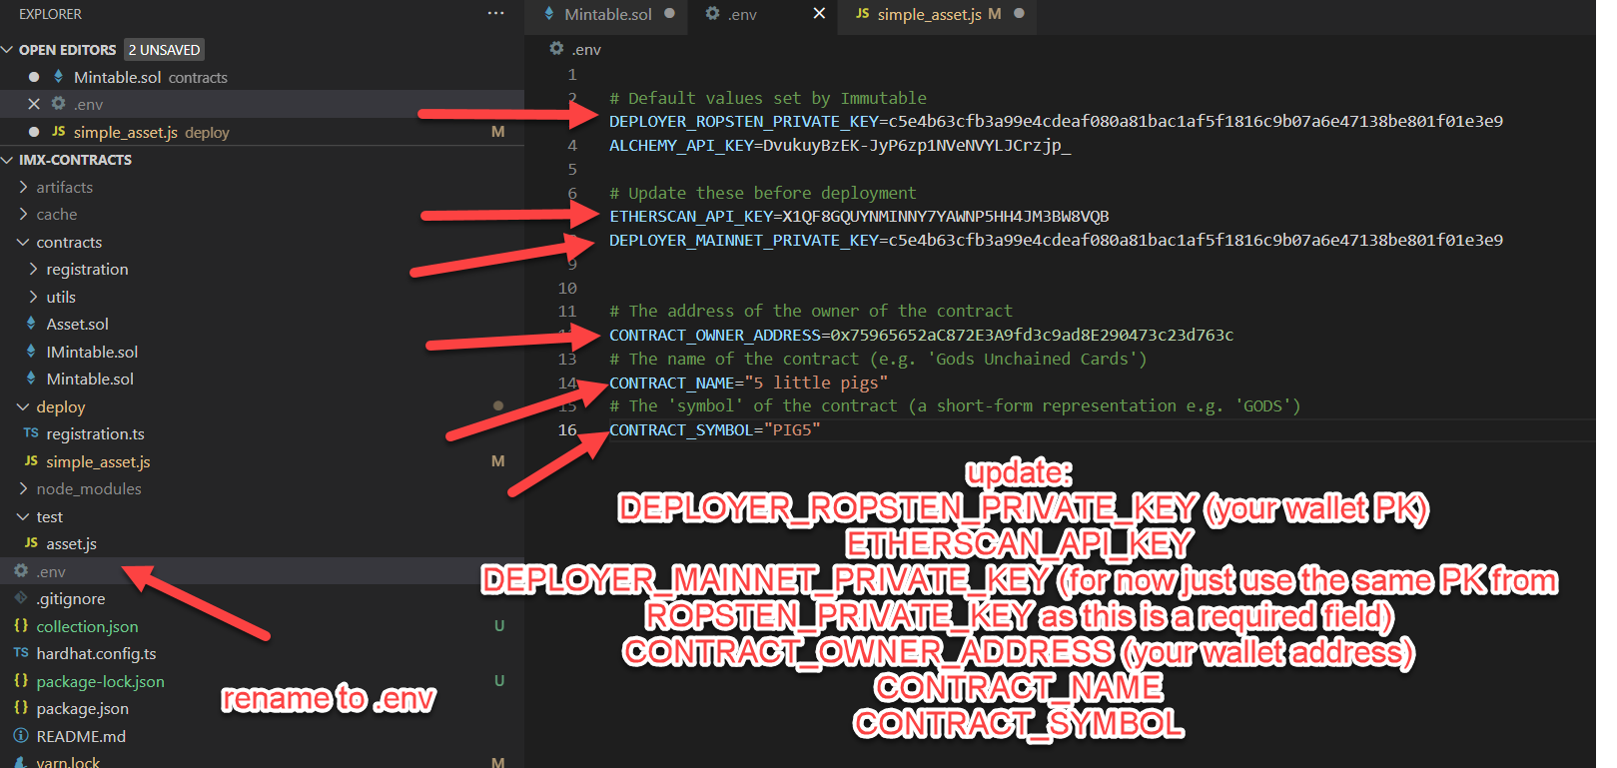Click the braces icon beside collection.json
This screenshot has height=768, width=1617.
point(21,625)
